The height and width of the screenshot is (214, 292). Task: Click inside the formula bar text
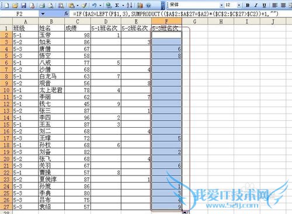(x=175, y=14)
